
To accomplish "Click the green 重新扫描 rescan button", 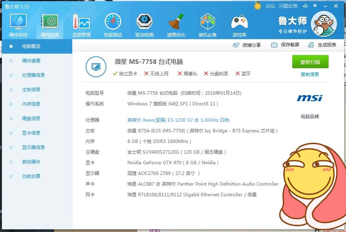I will (310, 62).
